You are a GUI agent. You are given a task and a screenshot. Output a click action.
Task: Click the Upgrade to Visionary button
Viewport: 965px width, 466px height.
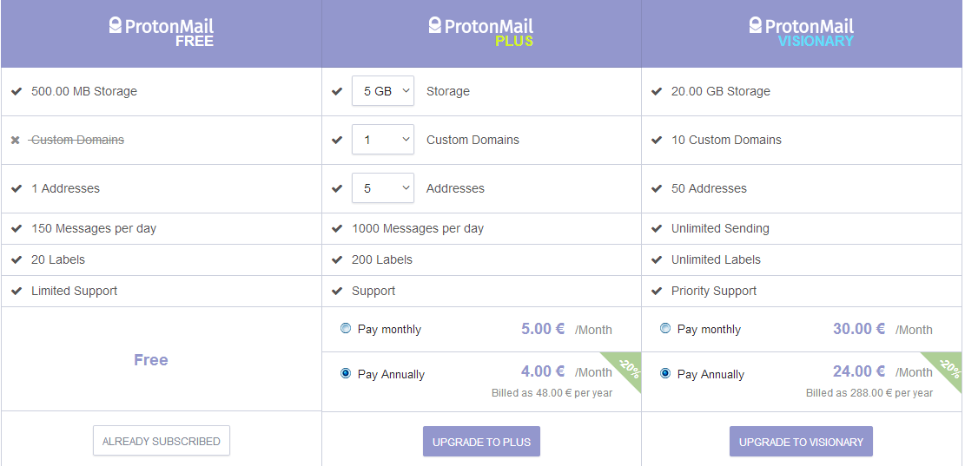[801, 441]
